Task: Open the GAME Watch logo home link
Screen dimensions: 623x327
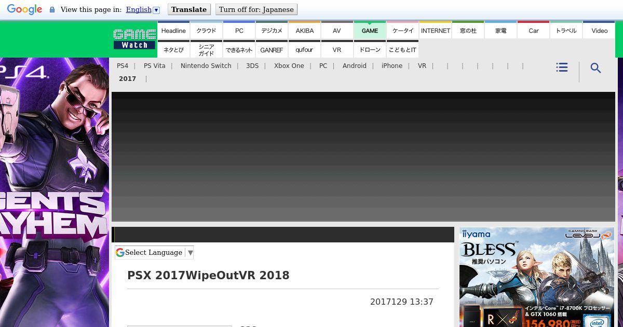Action: (x=134, y=39)
